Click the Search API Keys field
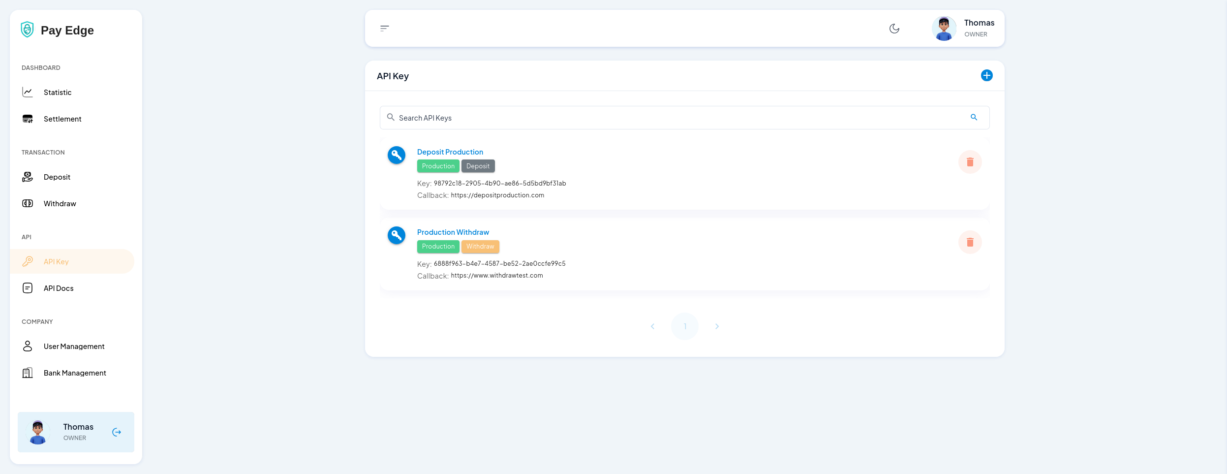This screenshot has height=474, width=1227. point(679,118)
